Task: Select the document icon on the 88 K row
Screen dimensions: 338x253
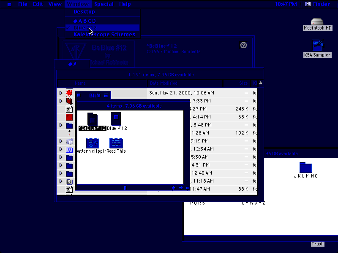Action: (69, 189)
